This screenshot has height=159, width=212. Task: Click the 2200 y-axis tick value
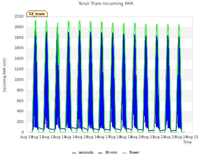(x=19, y=16)
